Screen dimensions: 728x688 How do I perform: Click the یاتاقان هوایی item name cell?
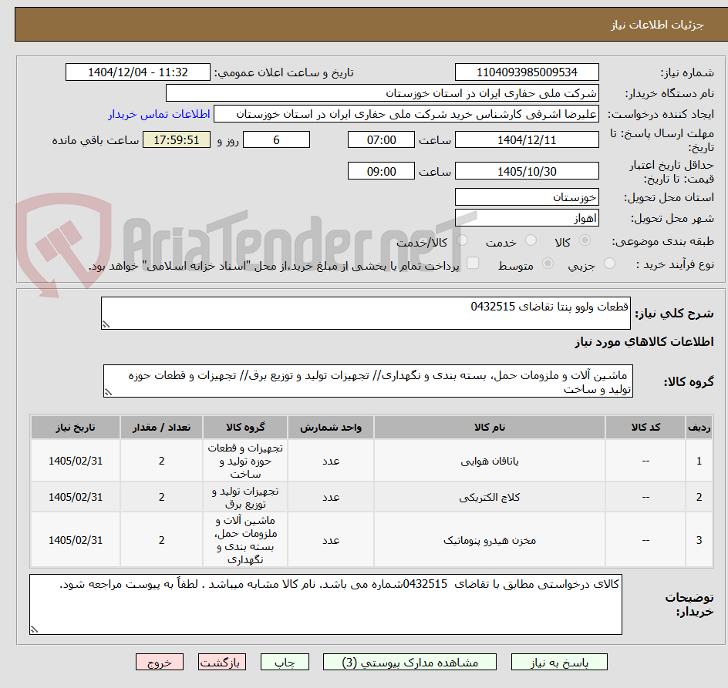(490, 461)
